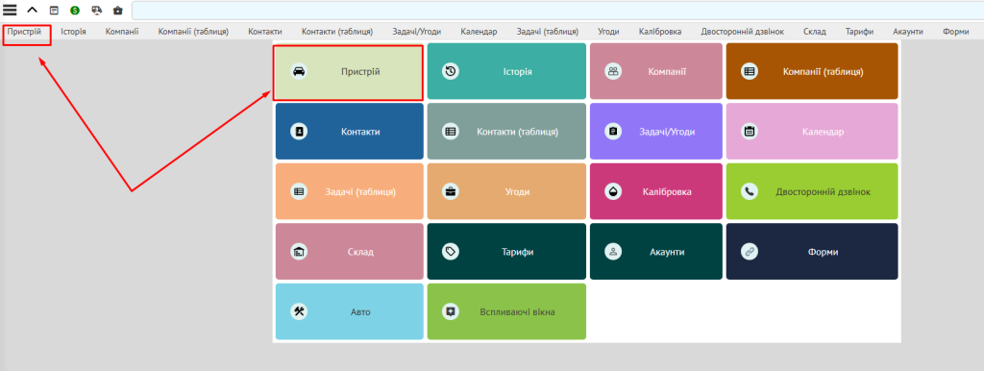Screen dimensions: 984x371
Task: Open the green dollar billing icon
Action: click(75, 10)
